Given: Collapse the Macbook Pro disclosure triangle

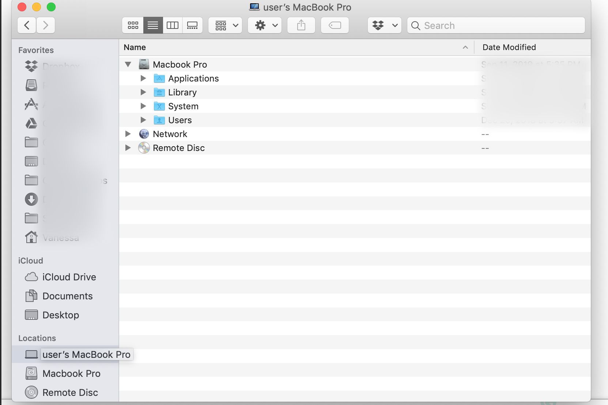Looking at the screenshot, I should pos(128,64).
